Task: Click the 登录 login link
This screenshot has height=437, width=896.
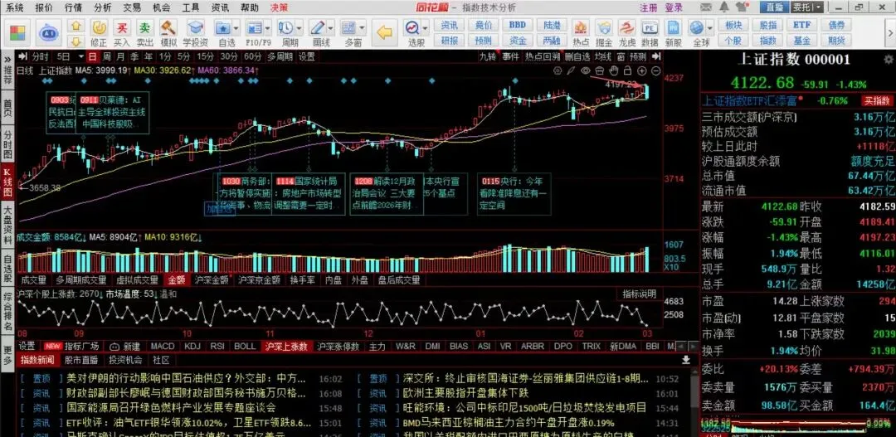Action: [674, 7]
